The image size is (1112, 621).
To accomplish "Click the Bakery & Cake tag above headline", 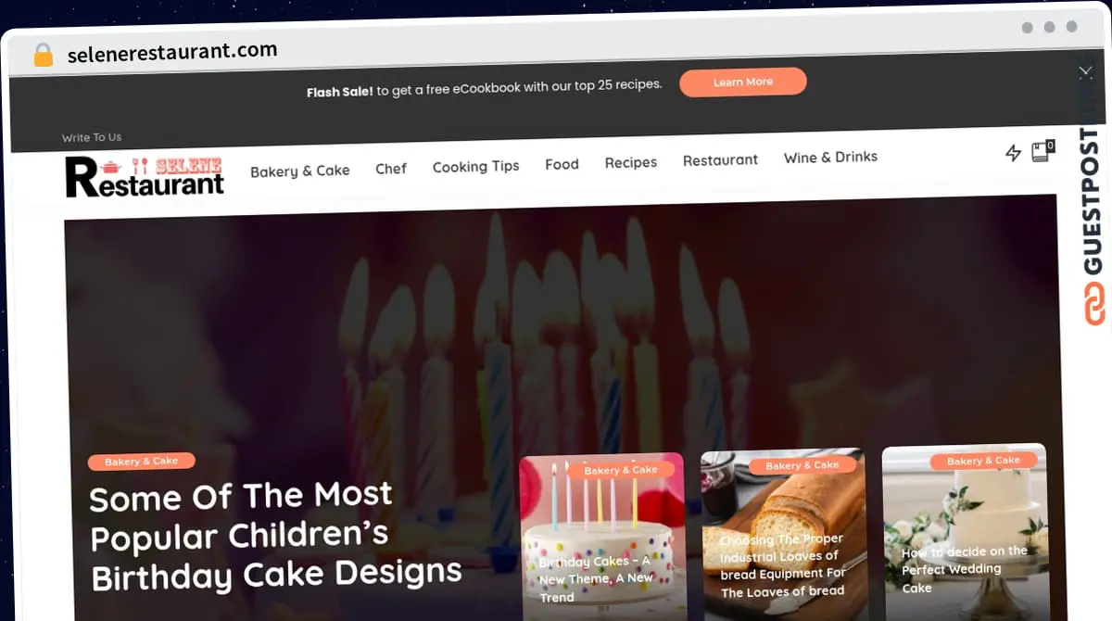I will tap(142, 462).
